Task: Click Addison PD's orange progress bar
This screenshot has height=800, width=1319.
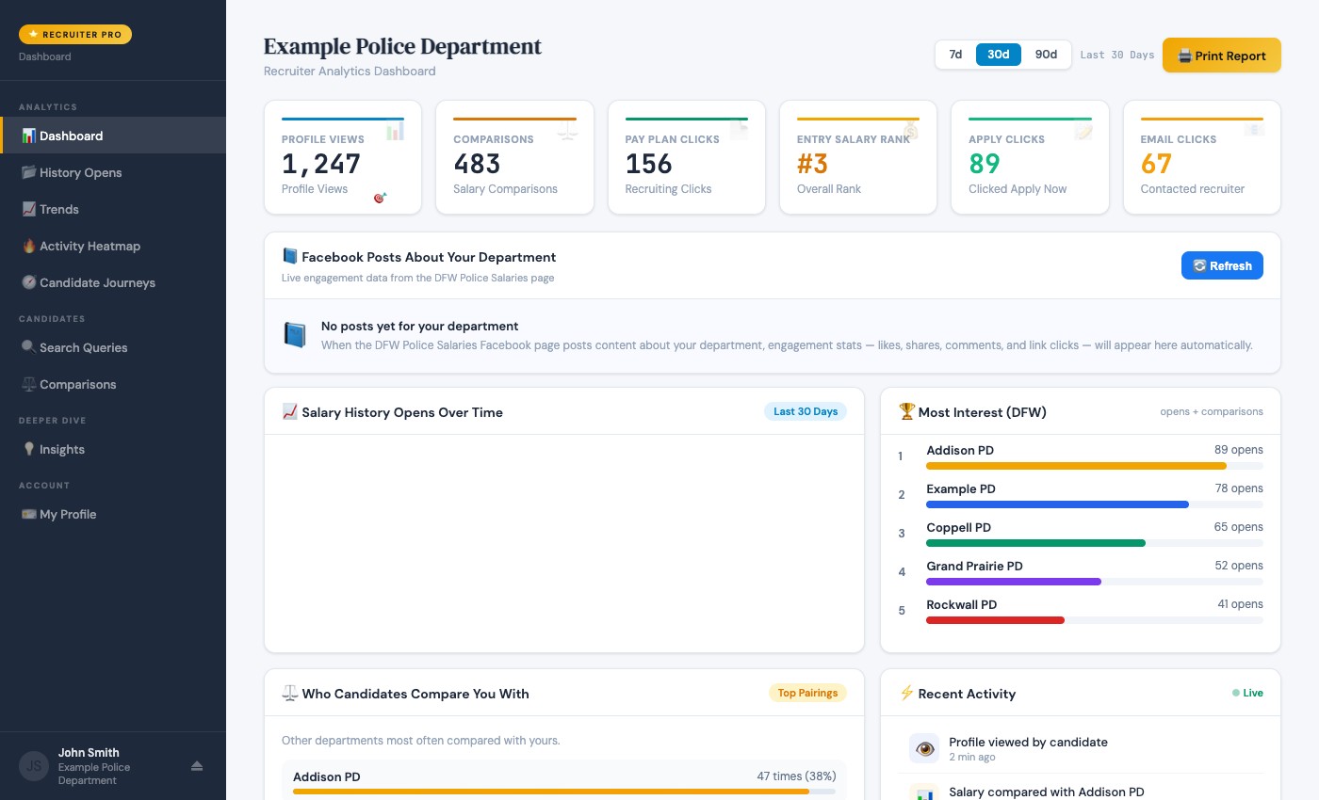Action: [x=1076, y=466]
